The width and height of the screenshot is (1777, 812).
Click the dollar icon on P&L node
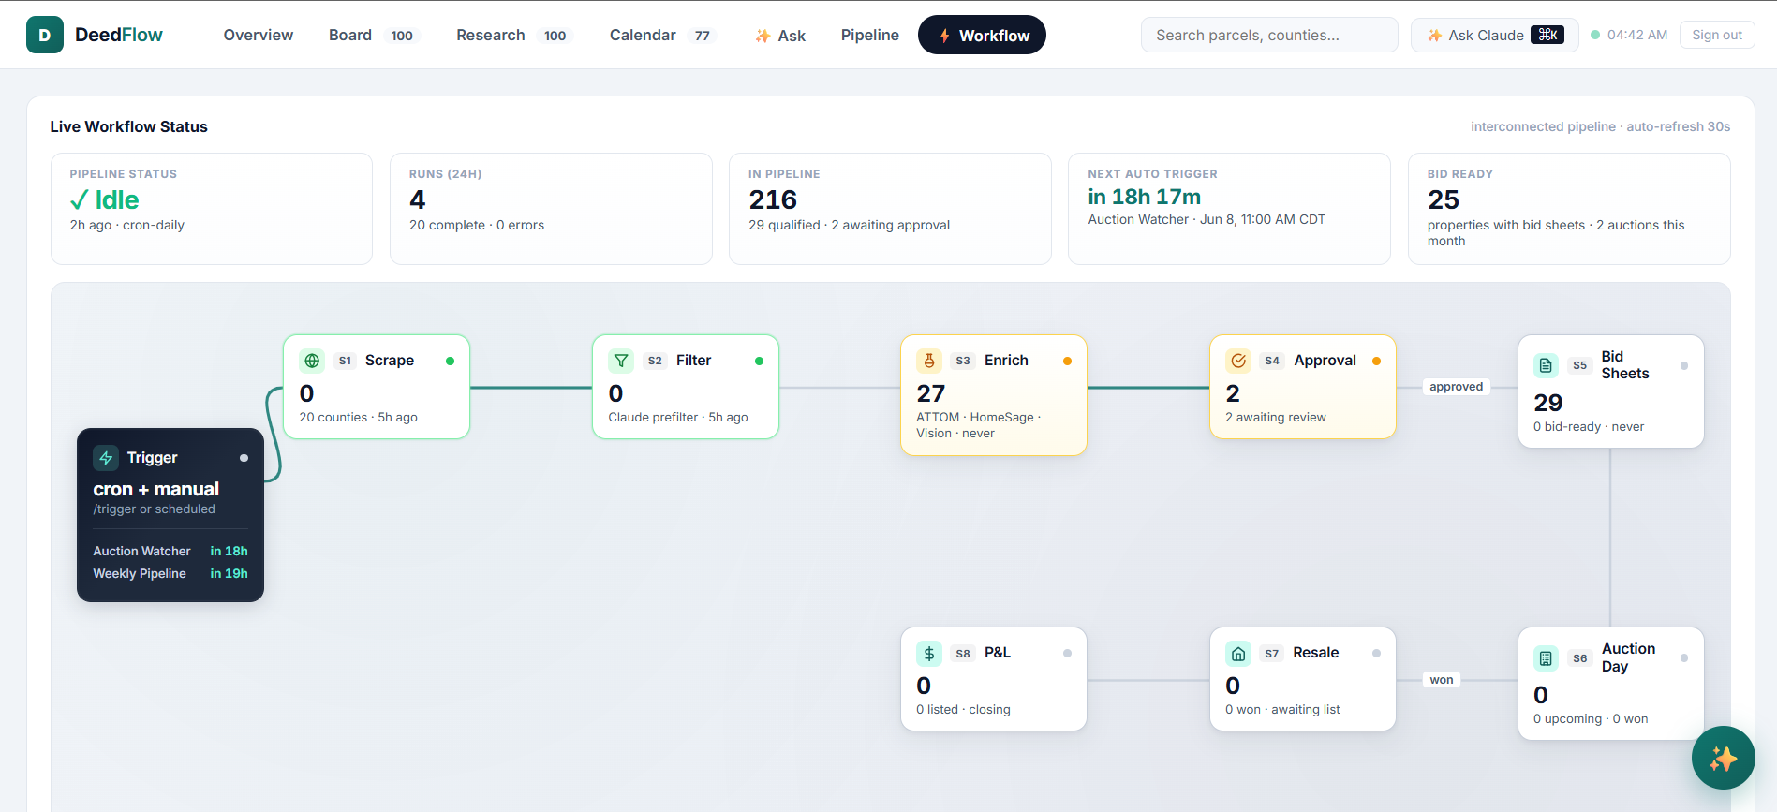point(929,654)
